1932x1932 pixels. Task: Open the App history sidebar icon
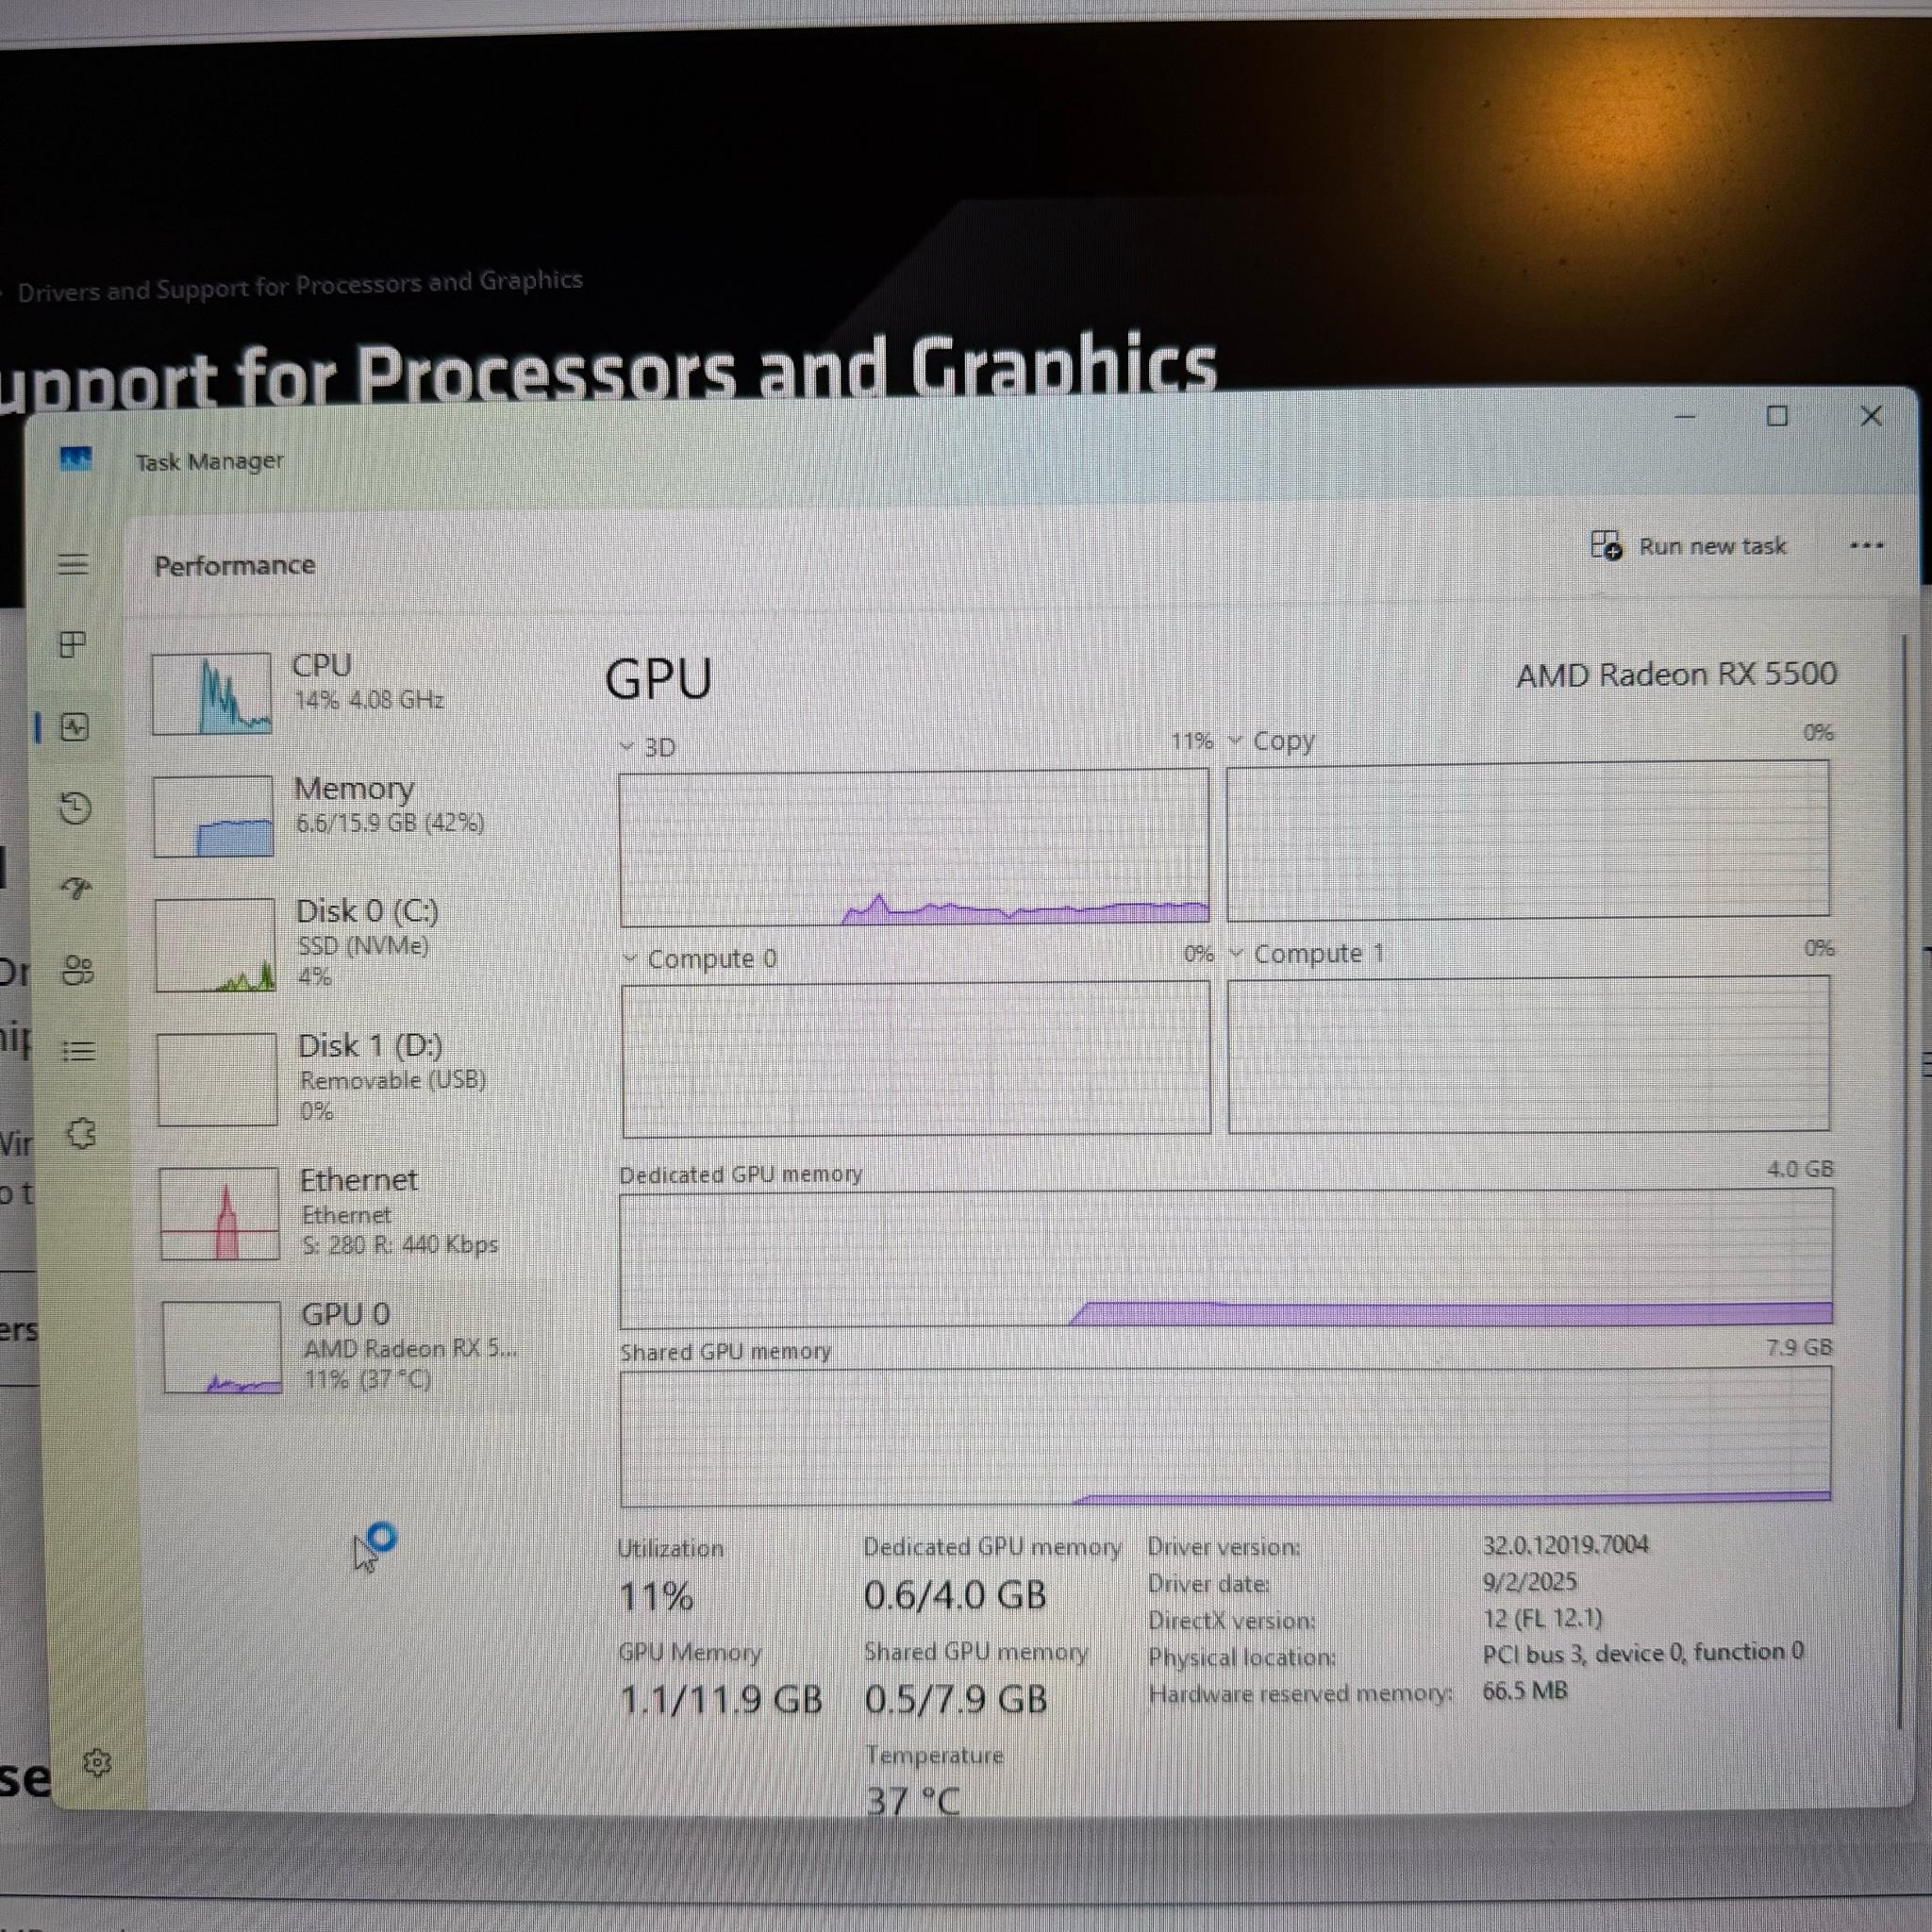pos(76,808)
